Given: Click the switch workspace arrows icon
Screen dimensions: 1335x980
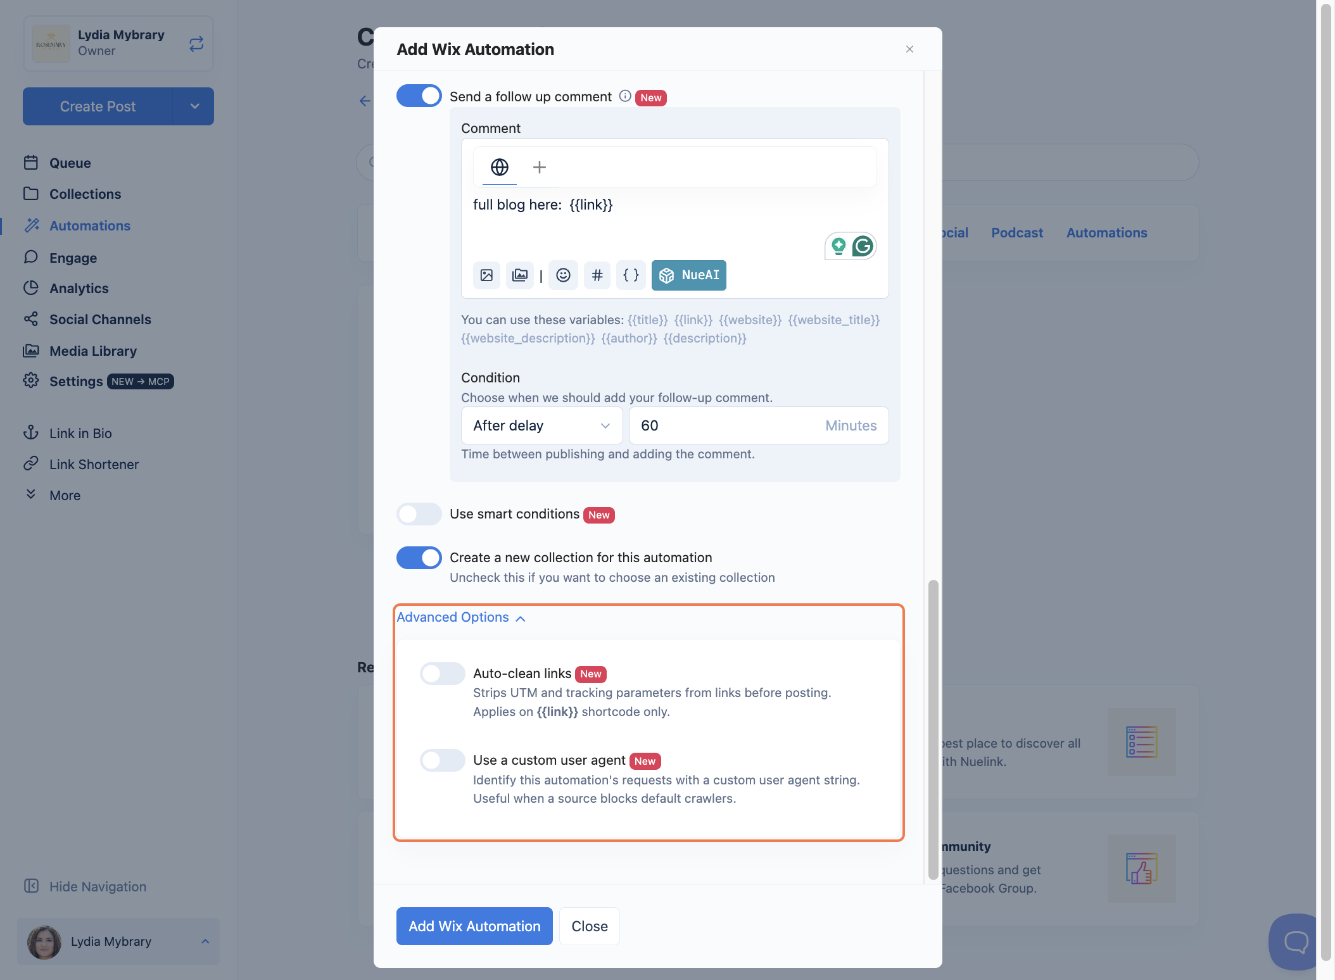Looking at the screenshot, I should pos(196,44).
